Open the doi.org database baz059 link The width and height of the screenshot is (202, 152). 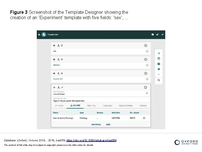coord(91,140)
